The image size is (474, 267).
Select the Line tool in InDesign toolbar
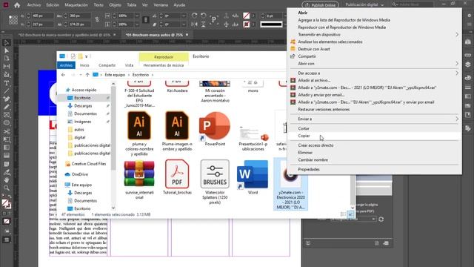pyautogui.click(x=7, y=91)
